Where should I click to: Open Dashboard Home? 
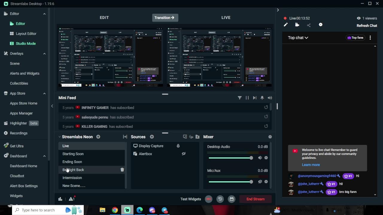tap(23, 166)
